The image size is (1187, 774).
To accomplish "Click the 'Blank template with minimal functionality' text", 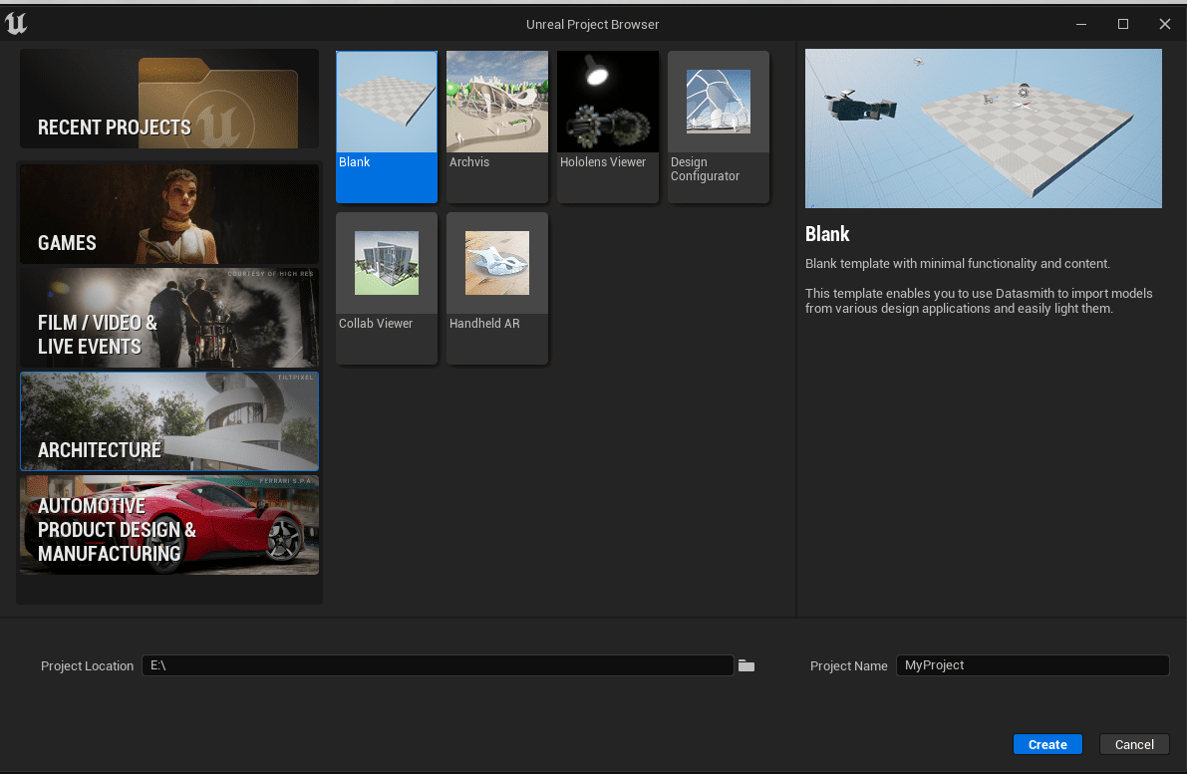I will [x=958, y=264].
